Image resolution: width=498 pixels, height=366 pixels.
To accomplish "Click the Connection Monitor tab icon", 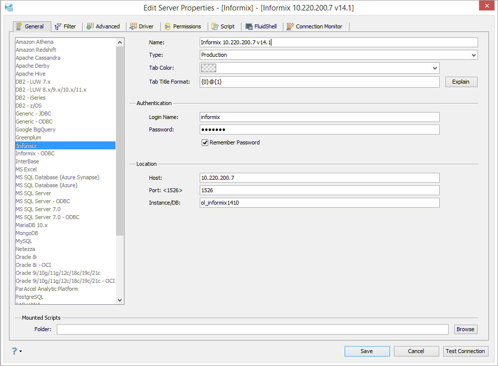I will (x=290, y=27).
